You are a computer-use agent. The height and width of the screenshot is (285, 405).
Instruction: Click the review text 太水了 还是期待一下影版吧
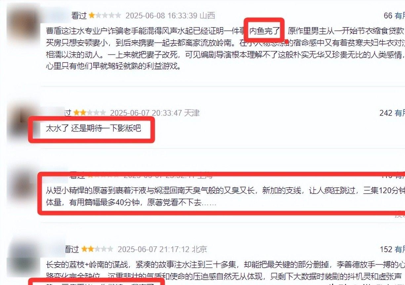pyautogui.click(x=93, y=128)
